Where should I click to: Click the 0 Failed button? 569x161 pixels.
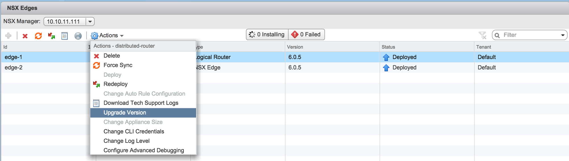click(306, 35)
